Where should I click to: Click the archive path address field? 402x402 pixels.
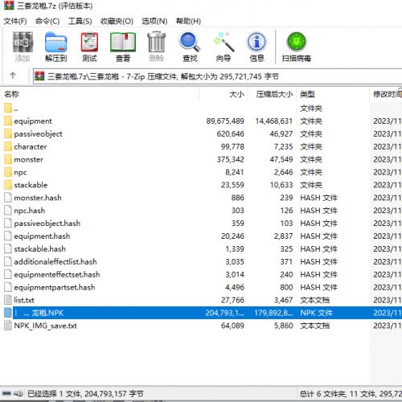(217, 76)
